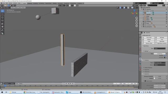The image size is (168, 94).
Task: Toggle visibility of Sphere object
Action: pyautogui.click(x=166, y=20)
